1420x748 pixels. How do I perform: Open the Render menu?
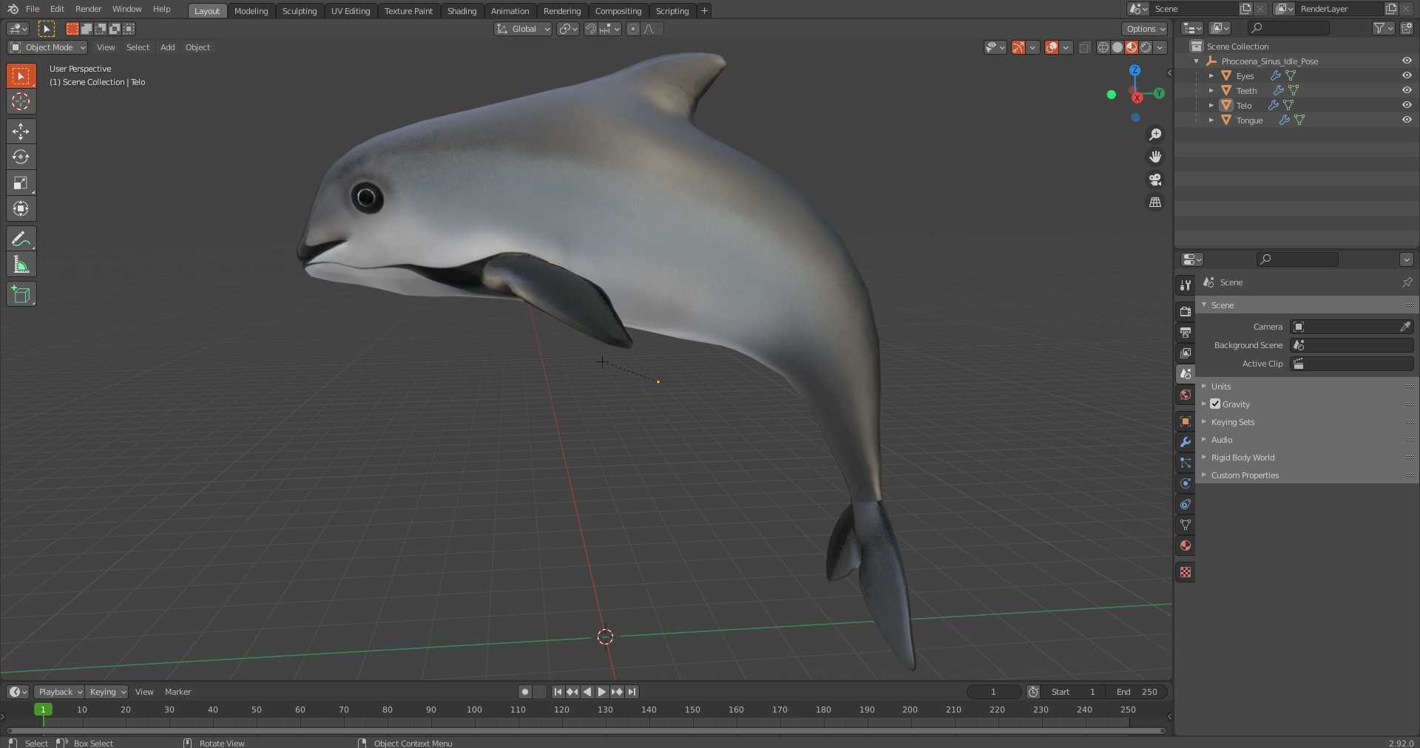point(88,9)
